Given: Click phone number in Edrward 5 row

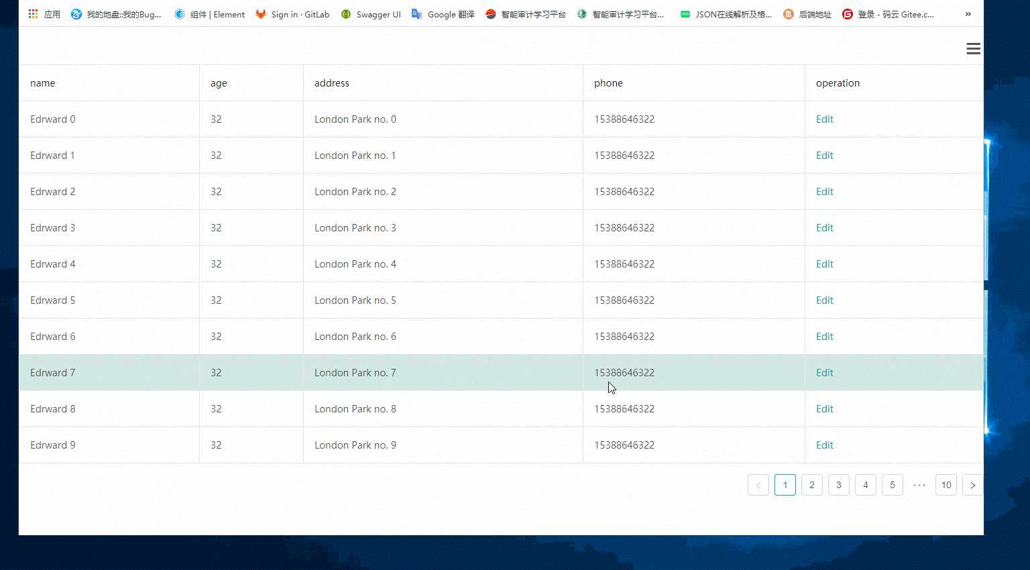Looking at the screenshot, I should [x=624, y=300].
